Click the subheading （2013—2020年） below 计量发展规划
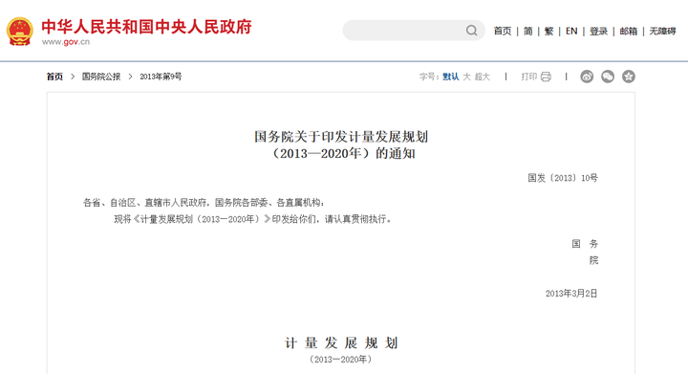688x374 pixels. coord(341,359)
